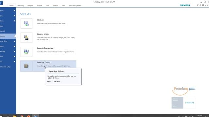Expand the Print submenu arrow
Screen dimensions: 209x117
click(x=14, y=41)
